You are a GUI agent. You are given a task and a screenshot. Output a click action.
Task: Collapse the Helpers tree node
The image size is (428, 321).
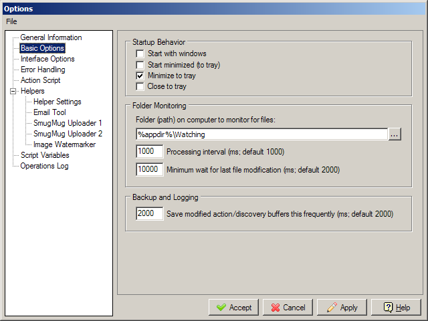coord(13,91)
